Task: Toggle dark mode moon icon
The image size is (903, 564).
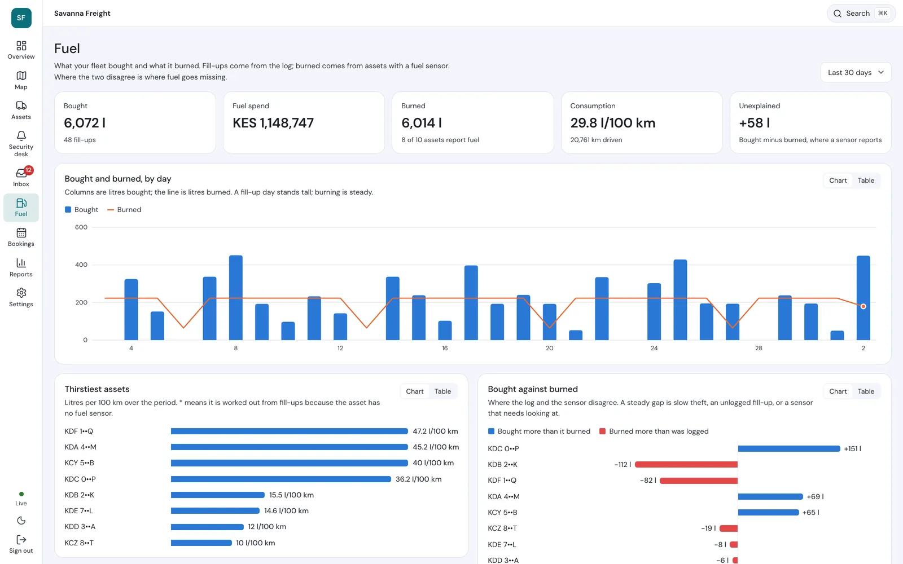Action: (x=21, y=521)
